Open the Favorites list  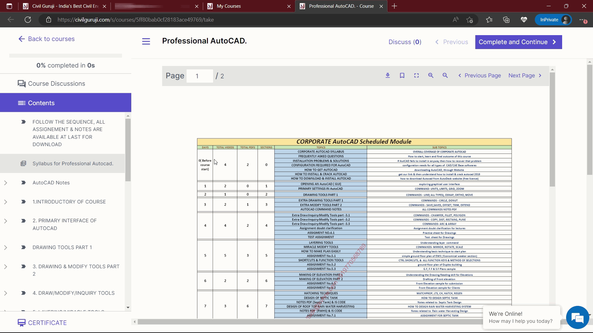[489, 20]
